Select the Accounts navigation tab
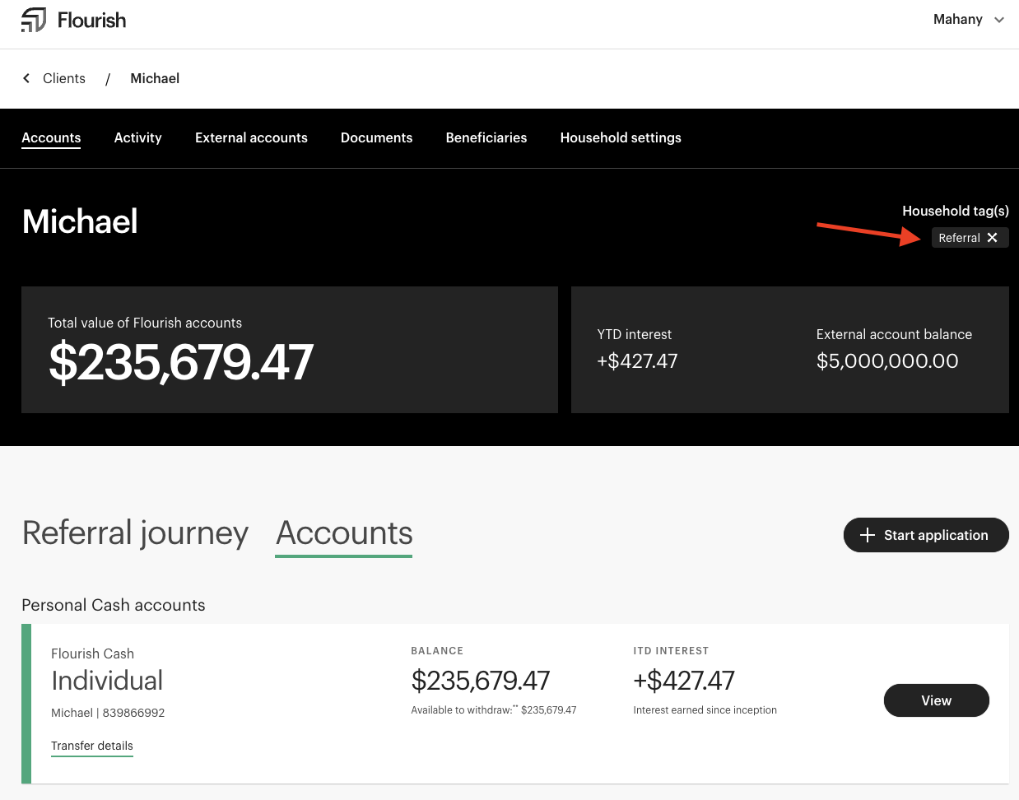The width and height of the screenshot is (1019, 800). [51, 137]
